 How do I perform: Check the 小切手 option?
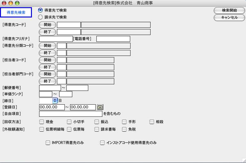pos(69,122)
